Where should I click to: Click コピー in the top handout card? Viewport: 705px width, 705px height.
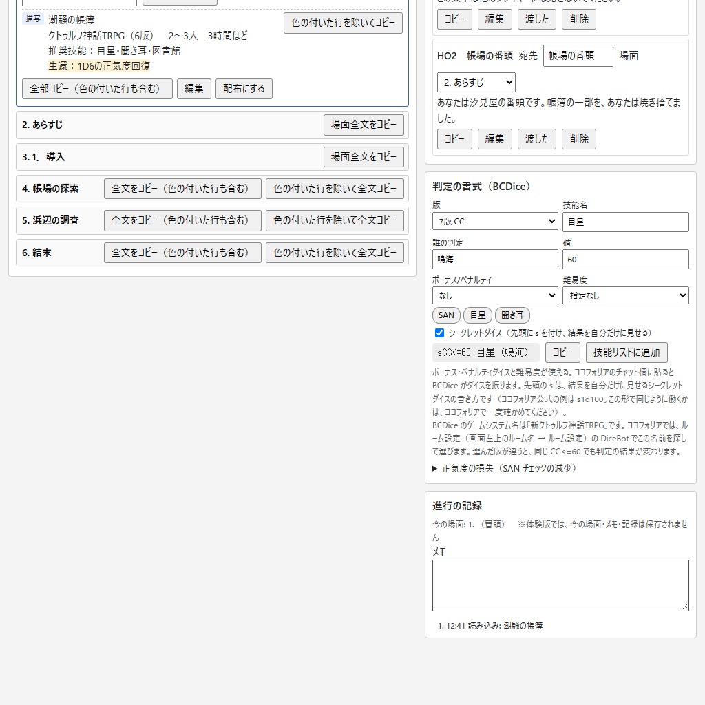(454, 19)
